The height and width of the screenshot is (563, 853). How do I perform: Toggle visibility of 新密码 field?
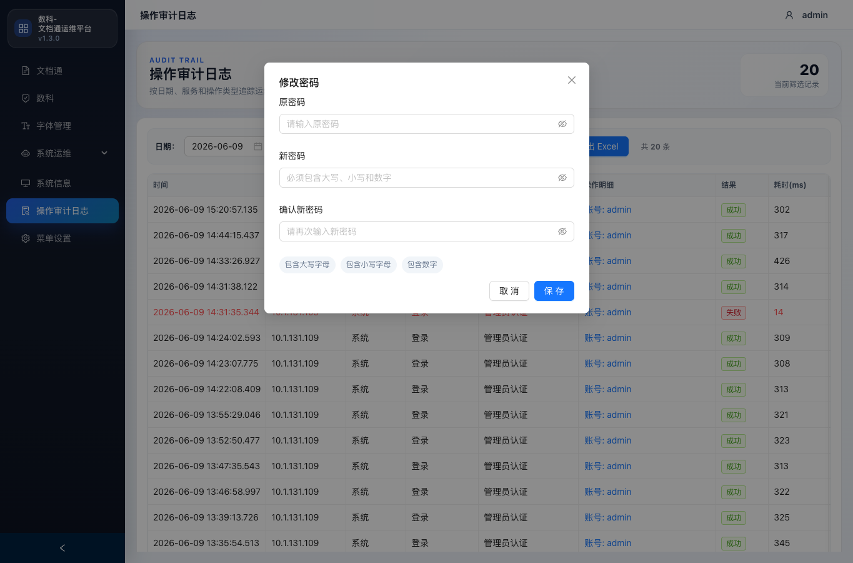[x=562, y=178]
